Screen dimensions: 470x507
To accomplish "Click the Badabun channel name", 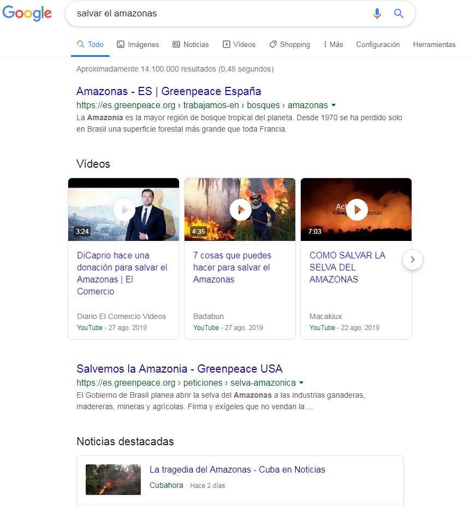I will pos(209,316).
